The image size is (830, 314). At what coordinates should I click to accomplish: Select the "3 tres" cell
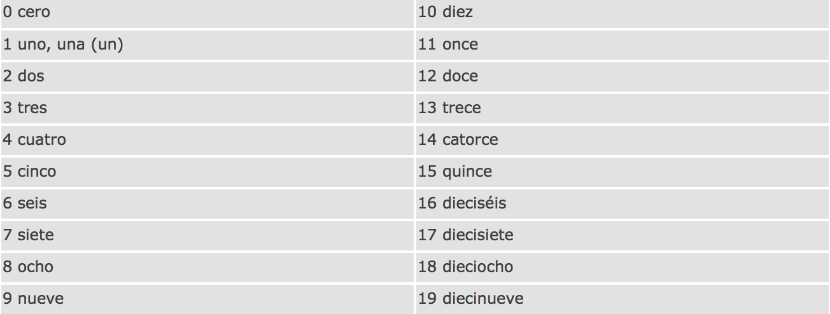tap(207, 108)
